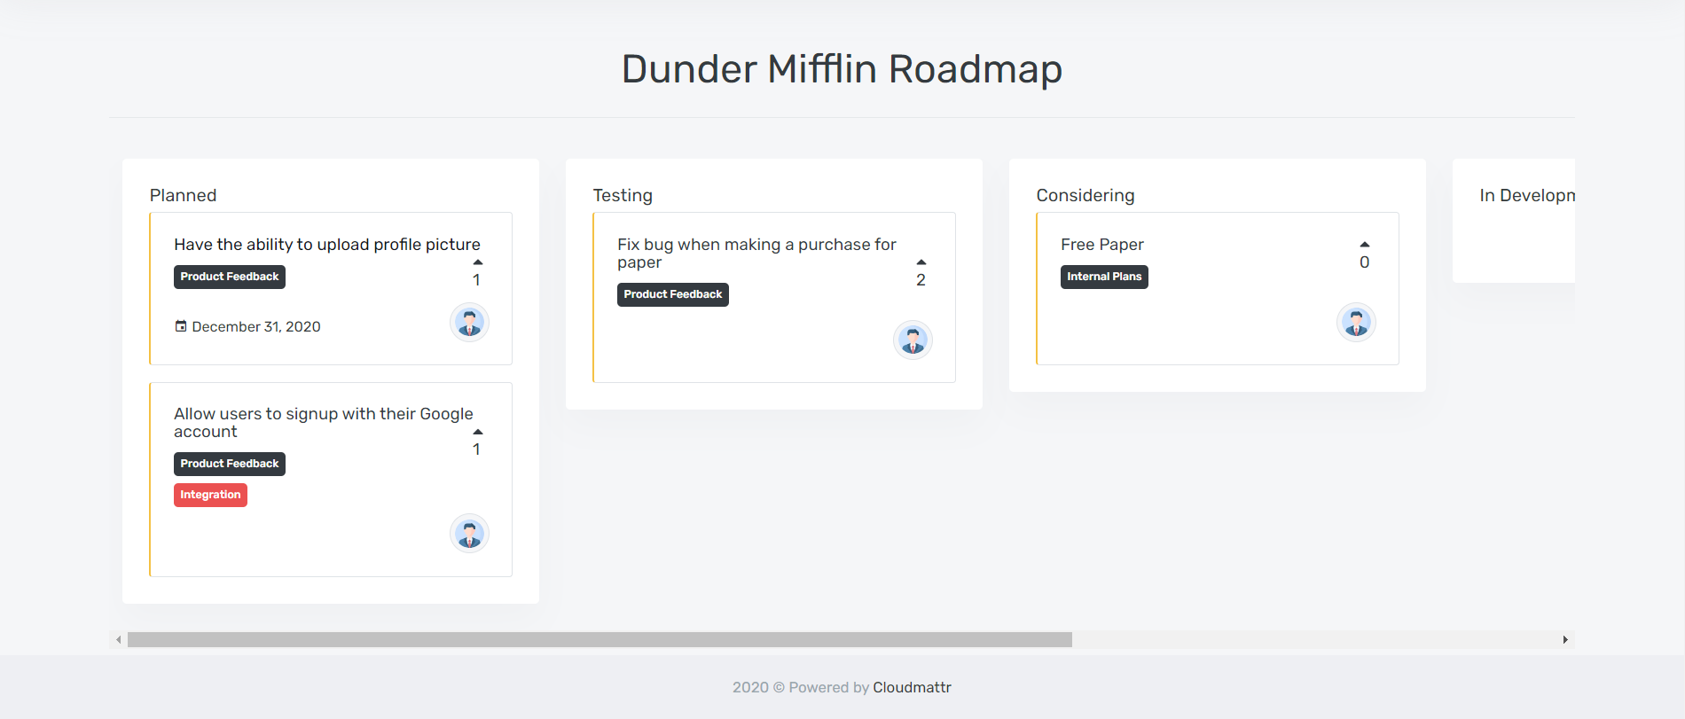
Task: Click vote count 1 on Google signup card
Action: [477, 449]
